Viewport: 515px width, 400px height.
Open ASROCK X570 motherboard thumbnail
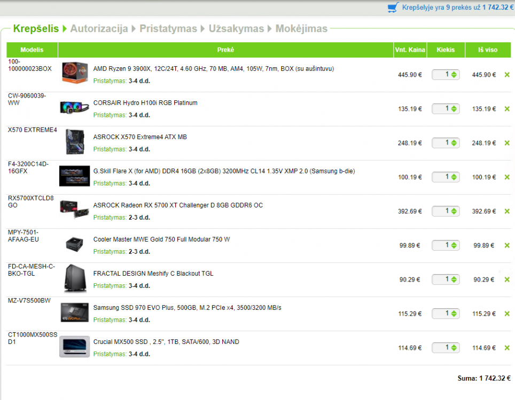(x=75, y=142)
